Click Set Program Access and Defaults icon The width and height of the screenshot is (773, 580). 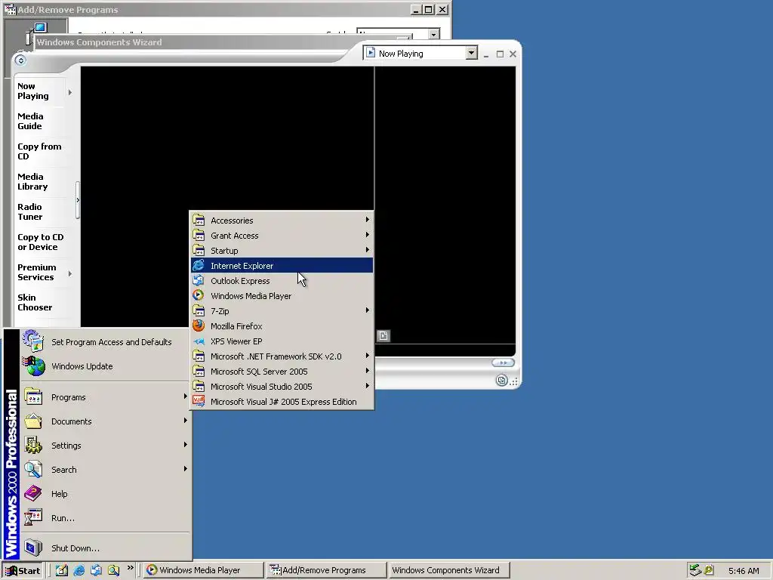[33, 341]
